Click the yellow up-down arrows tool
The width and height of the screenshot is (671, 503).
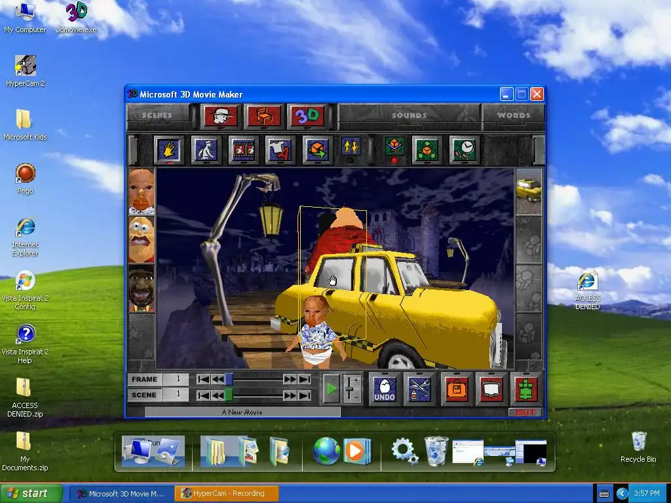[351, 149]
